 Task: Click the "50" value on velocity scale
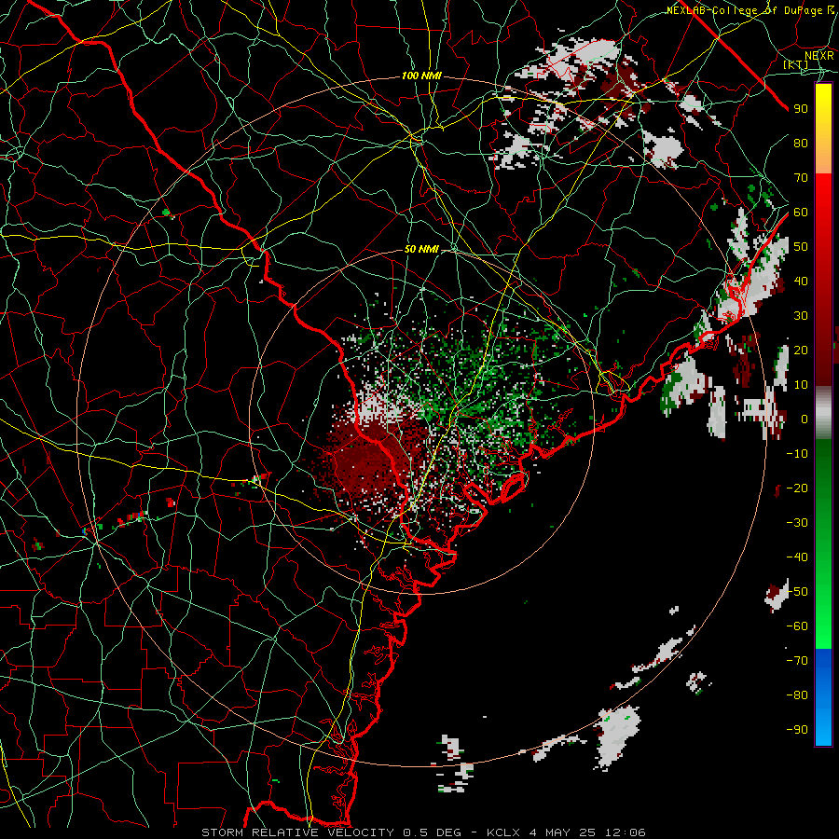point(801,247)
